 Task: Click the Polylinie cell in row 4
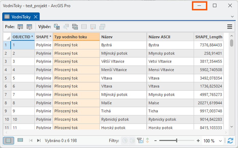(x=44, y=70)
